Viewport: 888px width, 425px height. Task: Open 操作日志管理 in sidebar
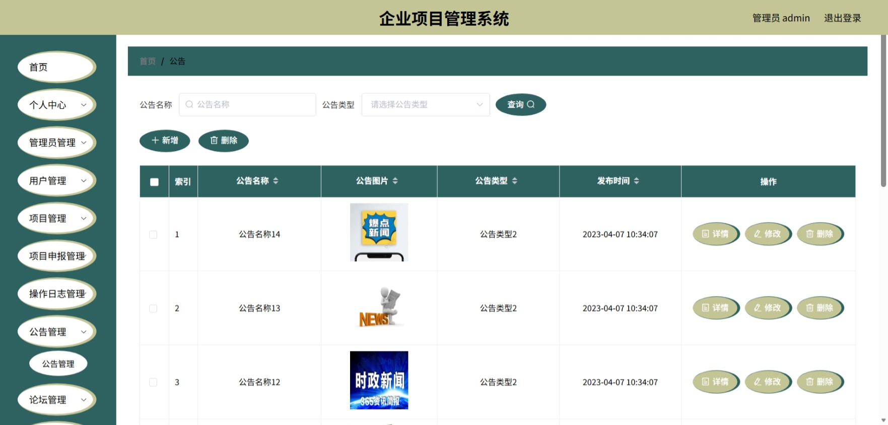(x=57, y=294)
